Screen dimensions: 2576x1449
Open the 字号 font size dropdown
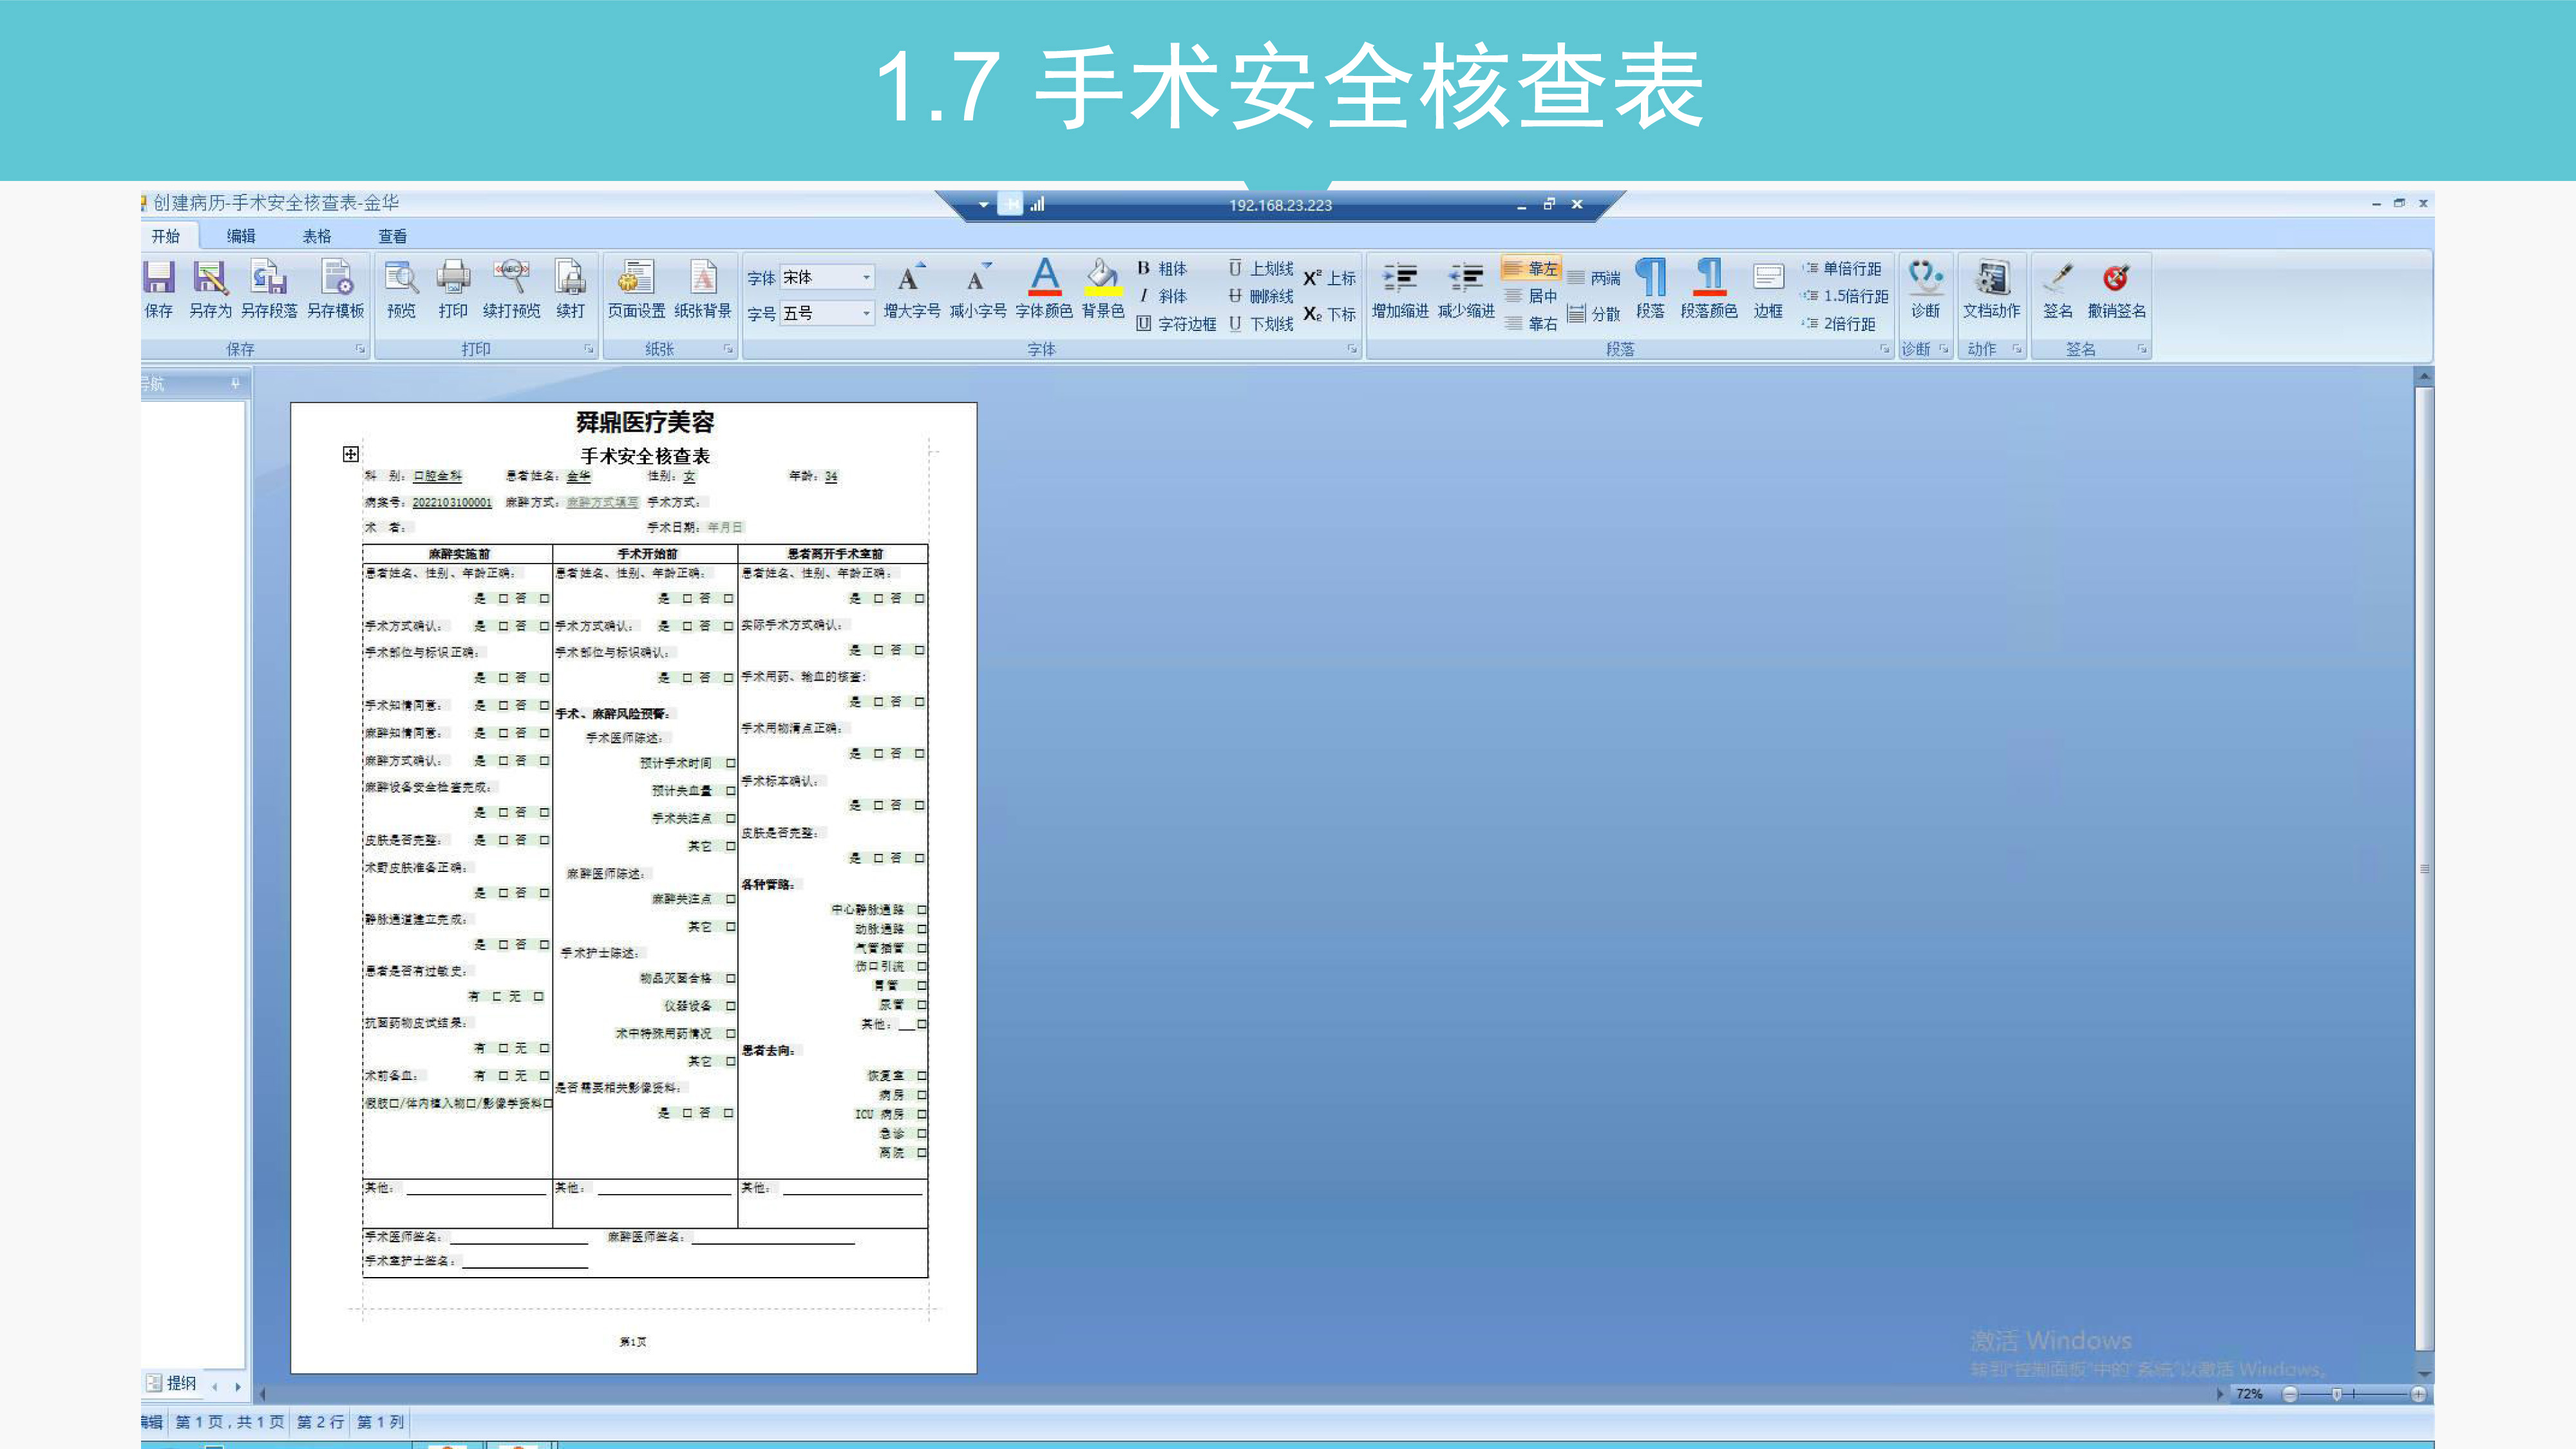tap(866, 313)
